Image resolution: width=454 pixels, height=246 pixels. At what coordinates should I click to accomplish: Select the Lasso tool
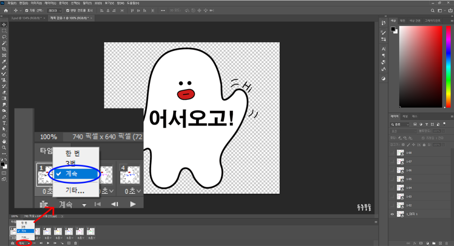(x=4, y=37)
